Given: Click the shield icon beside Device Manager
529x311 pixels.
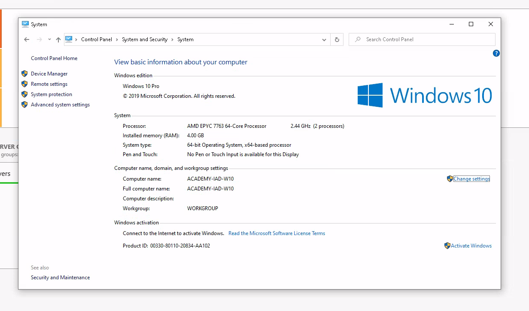Looking at the screenshot, I should tap(24, 74).
